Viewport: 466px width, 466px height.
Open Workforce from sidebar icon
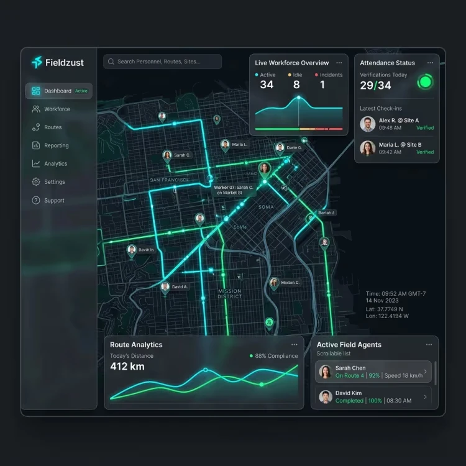36,109
